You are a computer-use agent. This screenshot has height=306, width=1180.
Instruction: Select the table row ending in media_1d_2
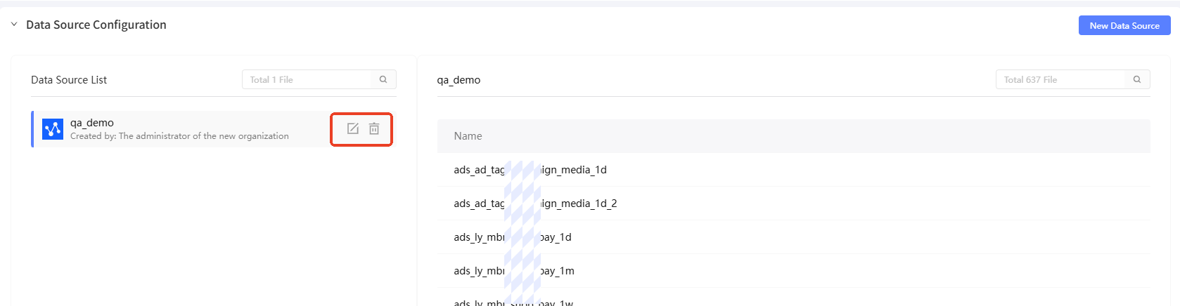click(x=535, y=204)
